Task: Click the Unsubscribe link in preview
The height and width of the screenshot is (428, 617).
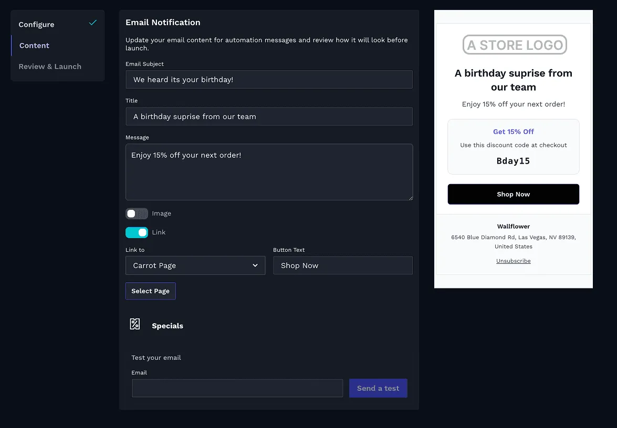Action: pos(513,261)
